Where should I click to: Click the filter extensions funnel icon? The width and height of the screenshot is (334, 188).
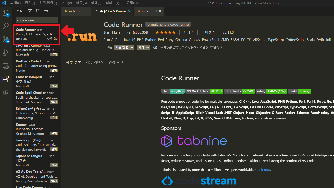(x=30, y=11)
